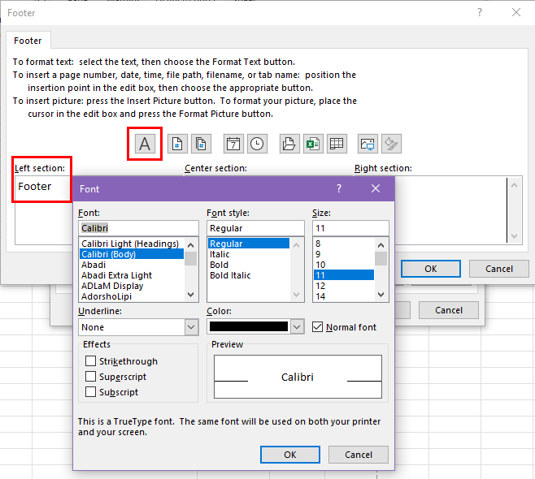Choose Regular in the font style list
This screenshot has width=535, height=479.
249,244
